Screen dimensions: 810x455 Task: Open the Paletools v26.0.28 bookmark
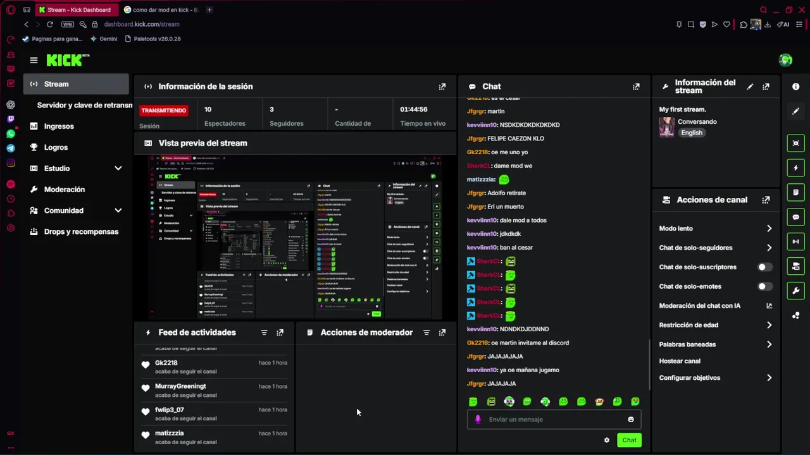coord(153,39)
